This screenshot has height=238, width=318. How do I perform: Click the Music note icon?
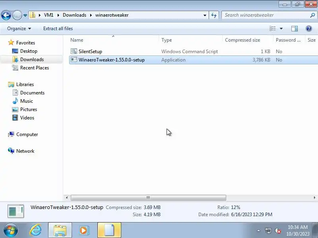click(15, 101)
